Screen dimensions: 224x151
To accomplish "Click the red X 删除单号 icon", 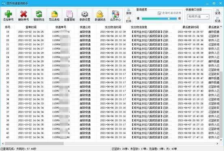I will (23, 15).
